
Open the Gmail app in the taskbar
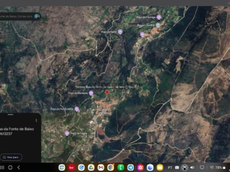click(x=101, y=167)
